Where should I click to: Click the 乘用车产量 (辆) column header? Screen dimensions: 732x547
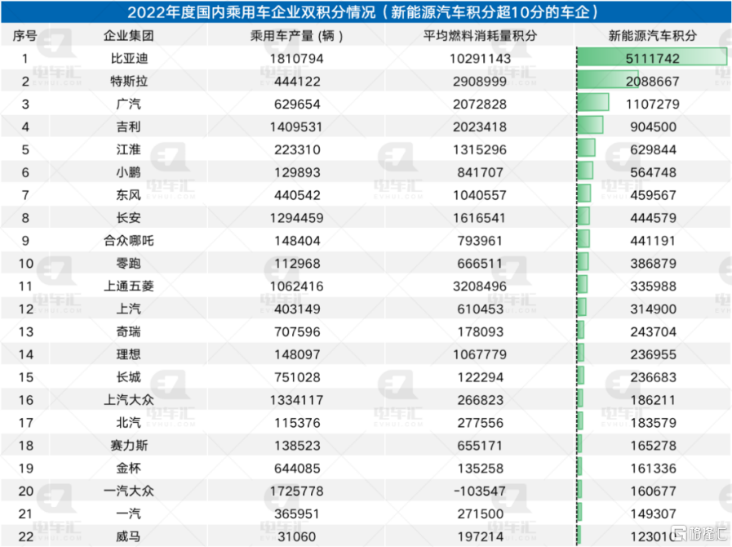click(296, 35)
